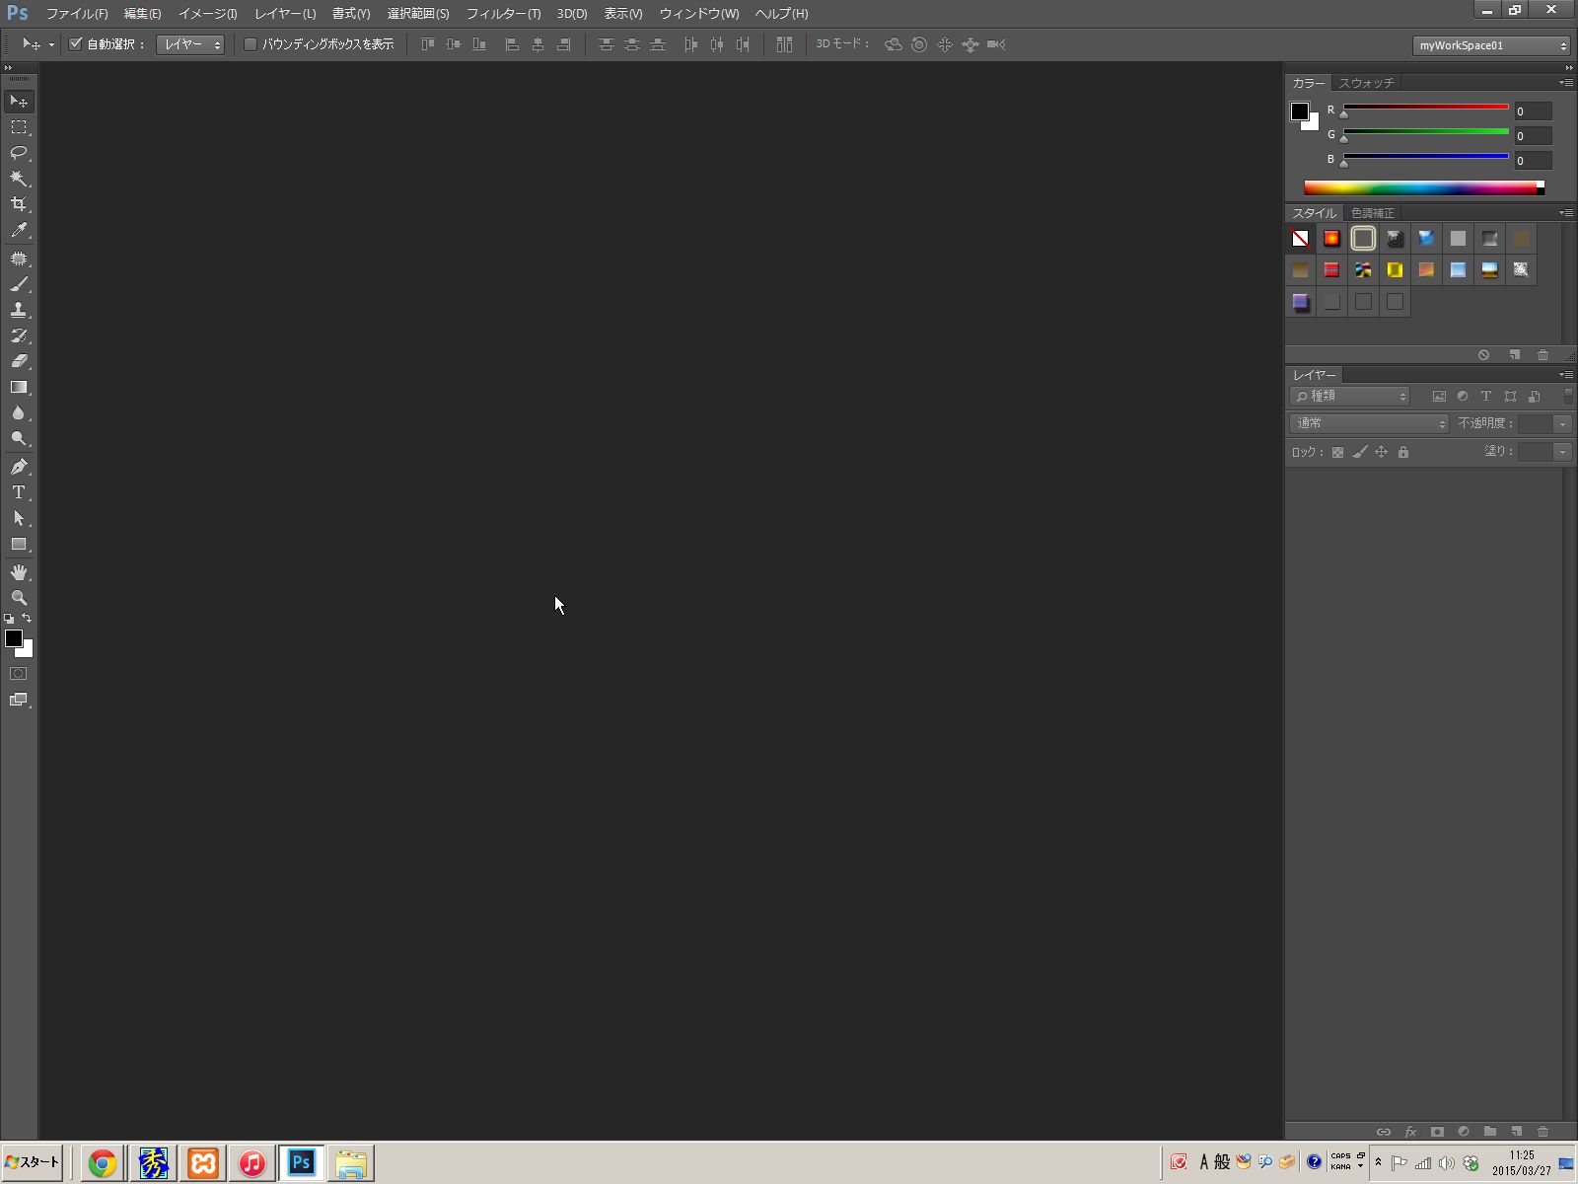This screenshot has width=1578, height=1184.
Task: Click the foreground color swatch in Color panel
Action: 1300,111
